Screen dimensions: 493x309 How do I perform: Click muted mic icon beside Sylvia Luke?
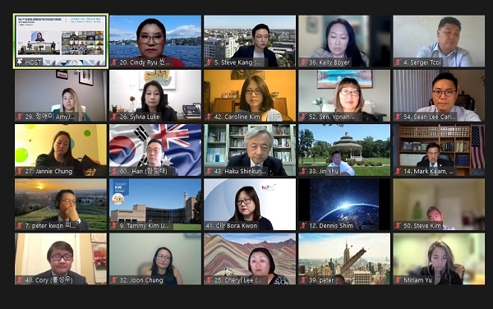[114, 117]
